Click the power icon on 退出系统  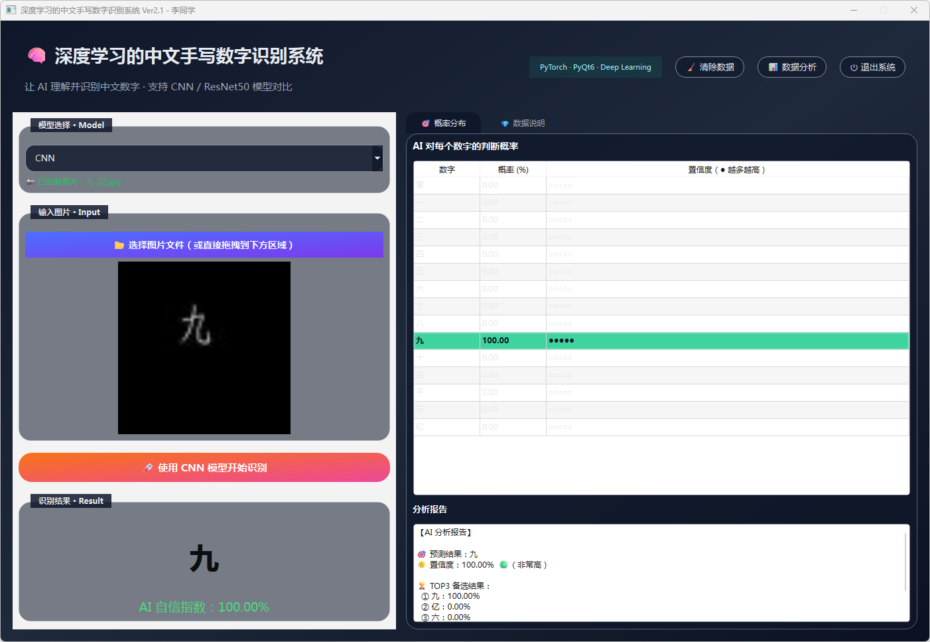tap(854, 67)
